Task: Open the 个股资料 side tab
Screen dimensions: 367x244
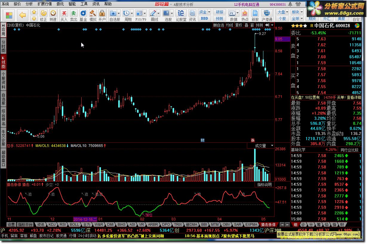Action: click(3, 81)
